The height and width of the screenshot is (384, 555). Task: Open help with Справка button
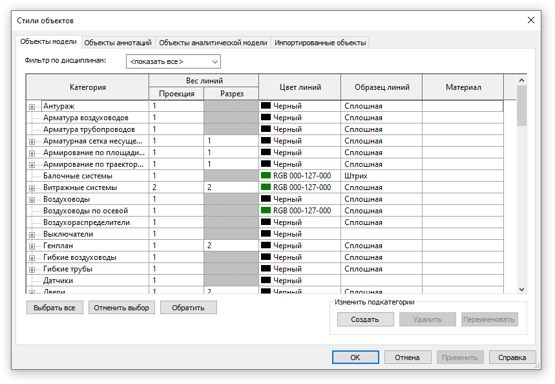[512, 357]
